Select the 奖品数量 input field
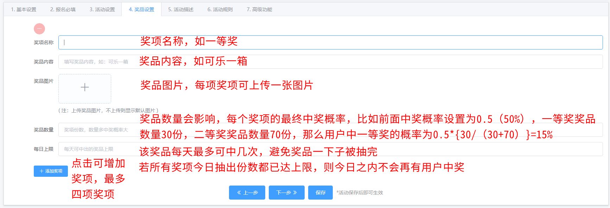Viewport: 610px width, 208px height. tap(99, 130)
